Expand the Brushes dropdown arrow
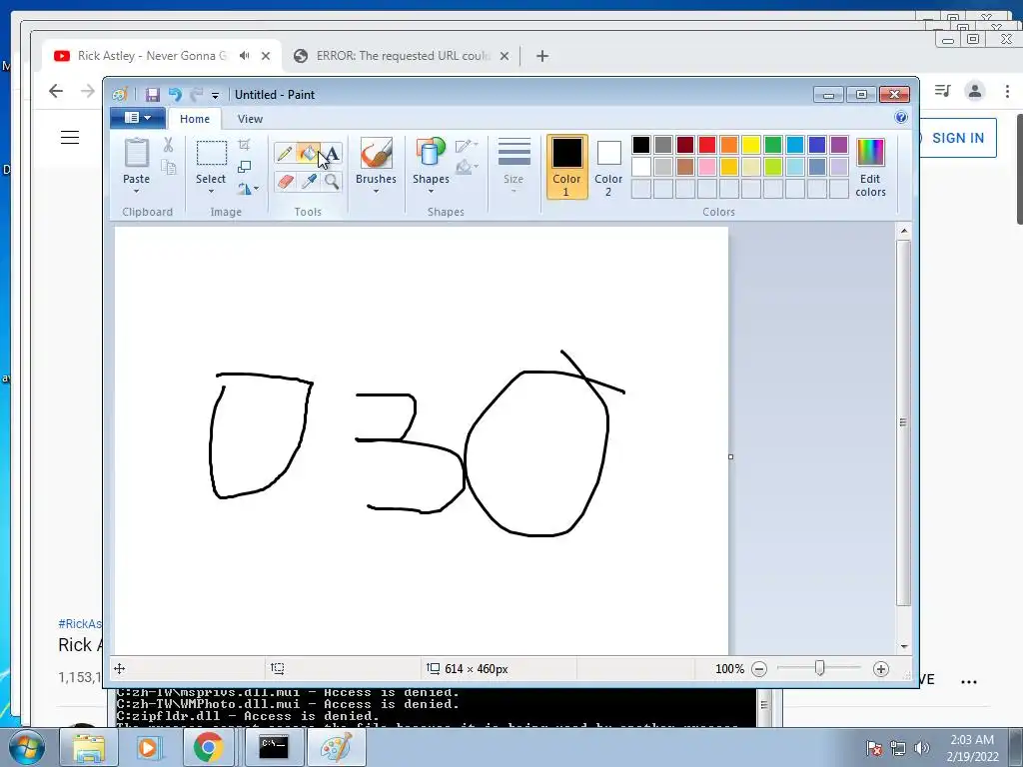 coord(376,191)
